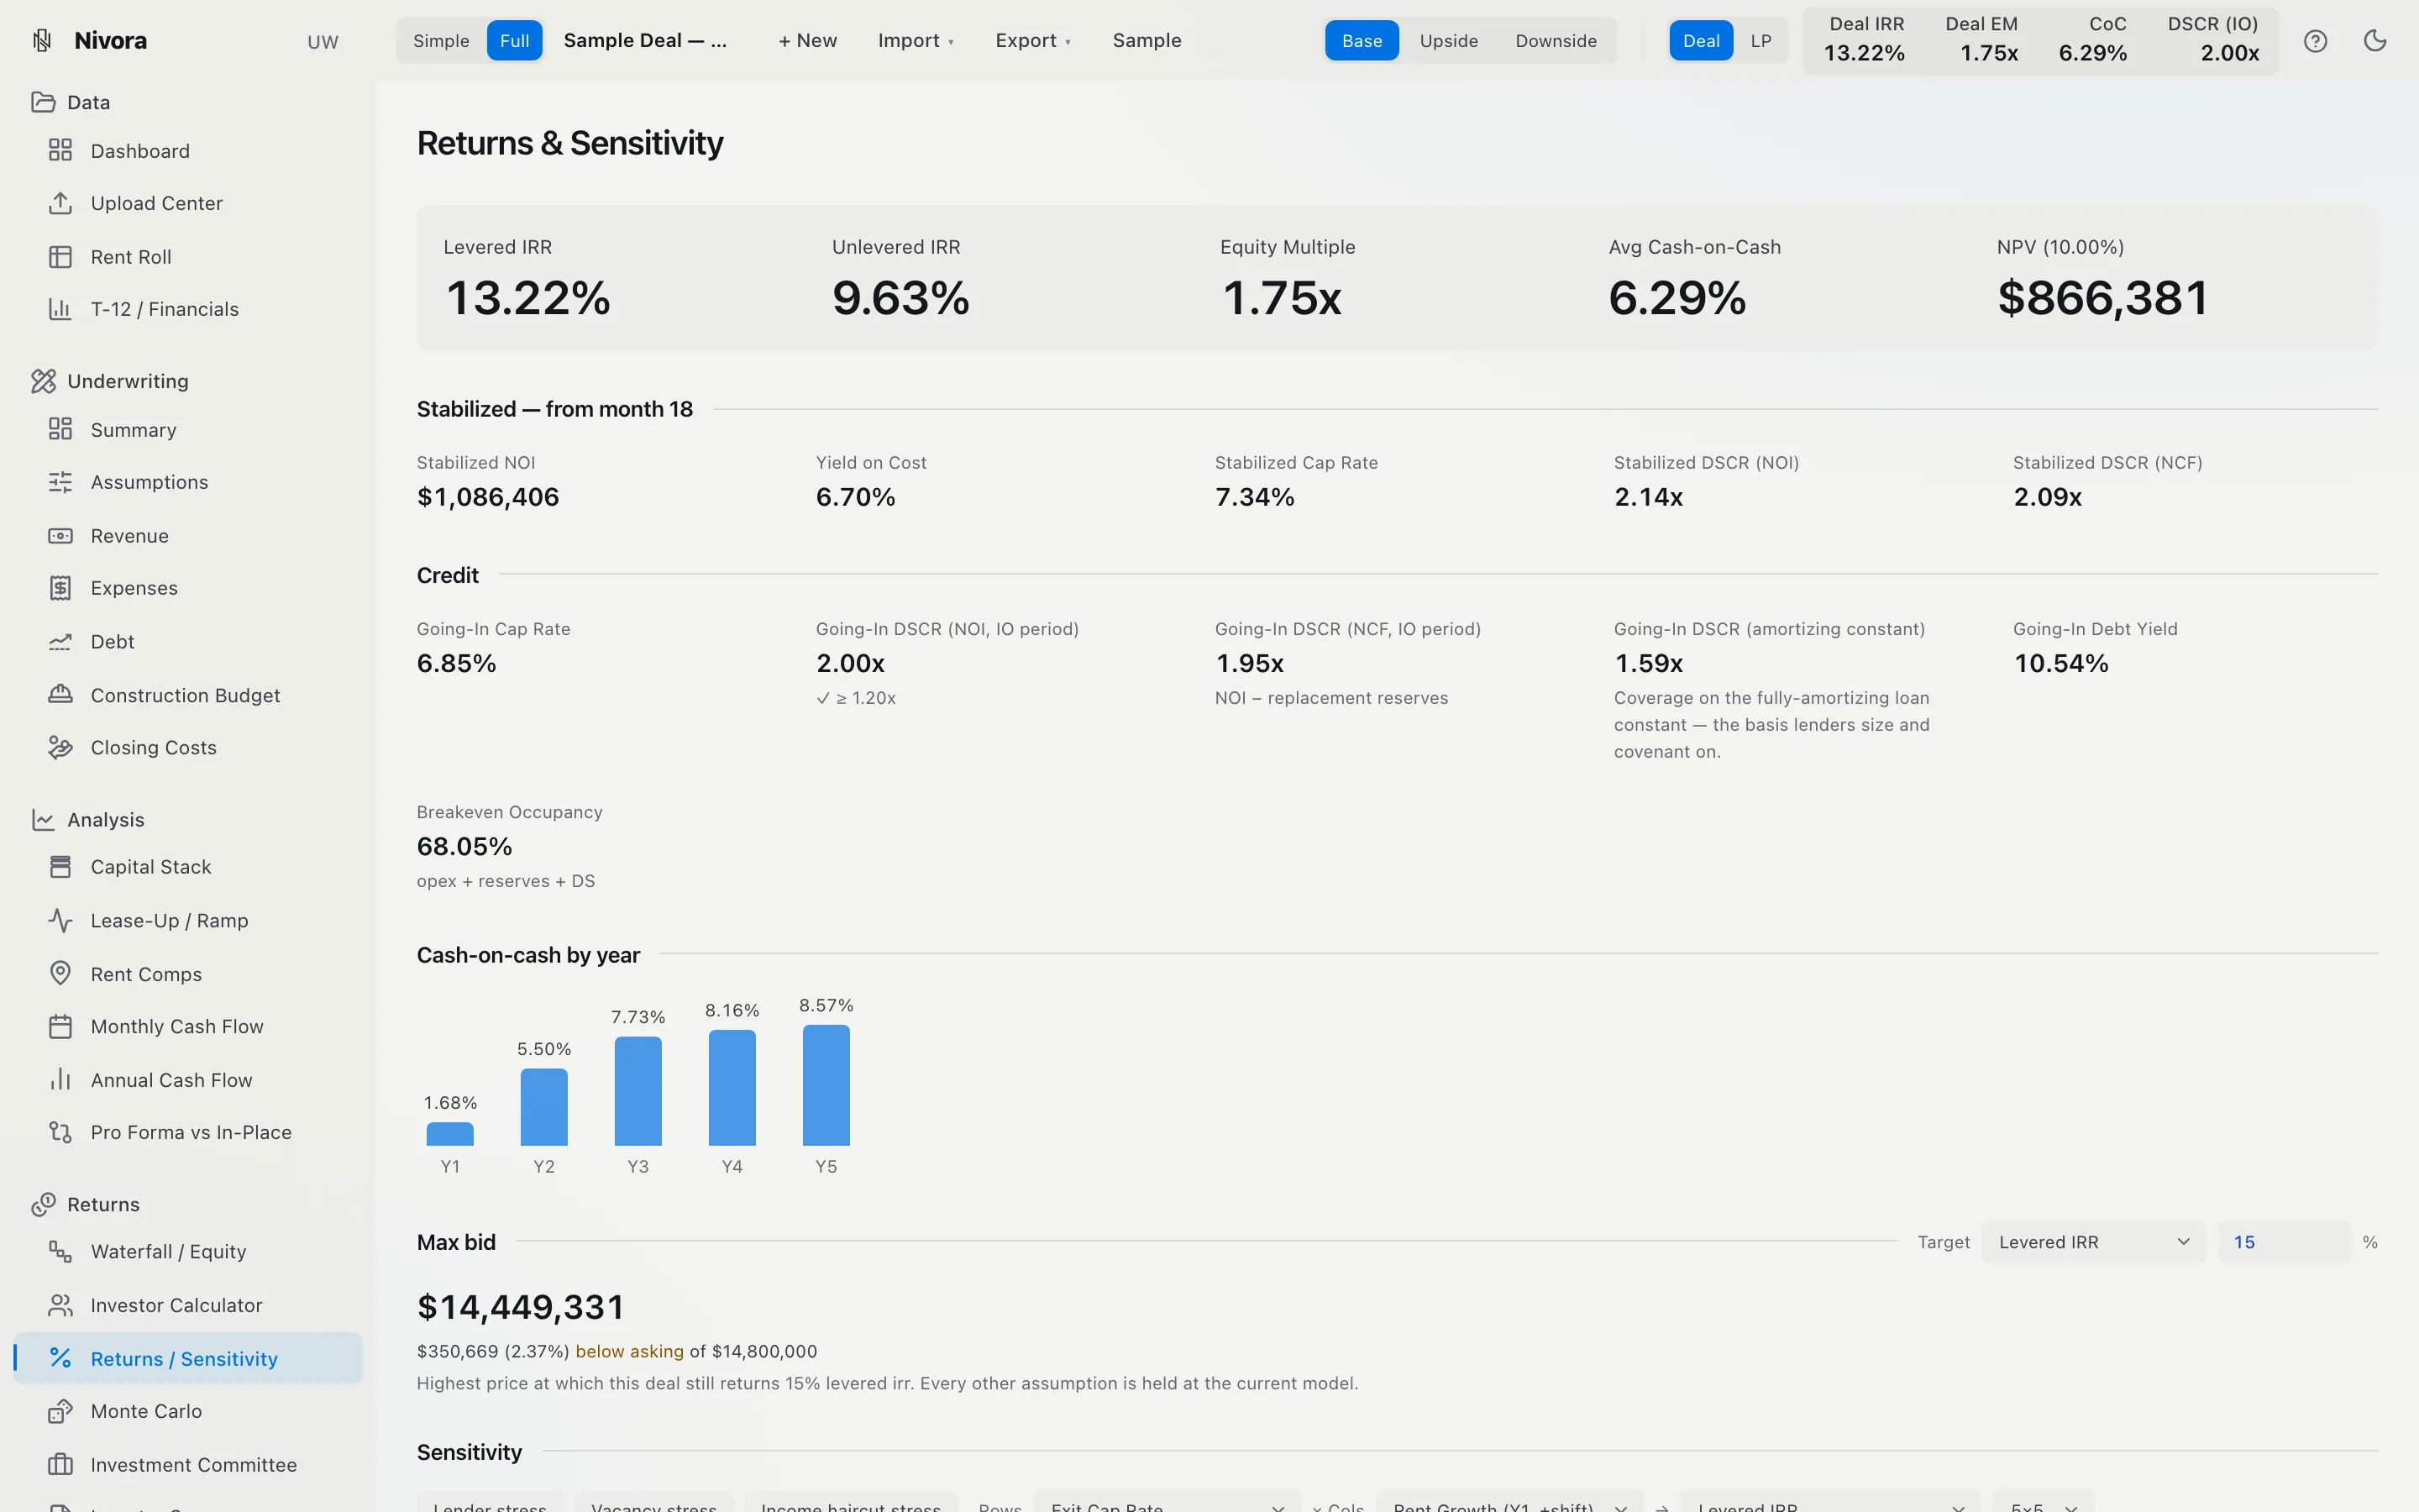Click the Revenue banknote icon
Screen dimensions: 2419x1512
(x=60, y=536)
